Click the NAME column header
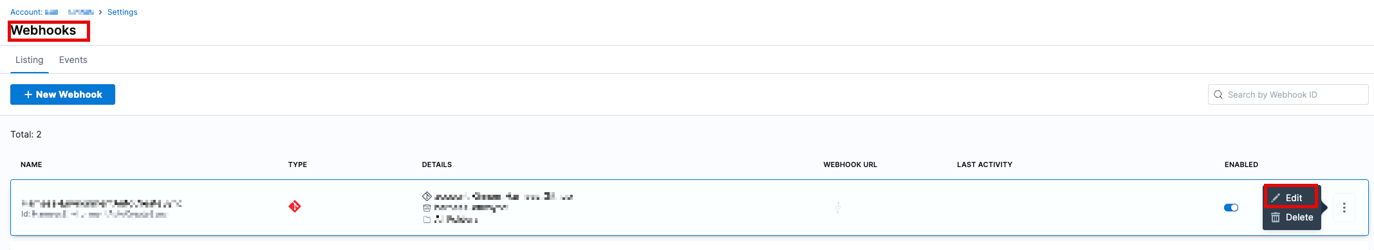1374x250 pixels. tap(32, 165)
